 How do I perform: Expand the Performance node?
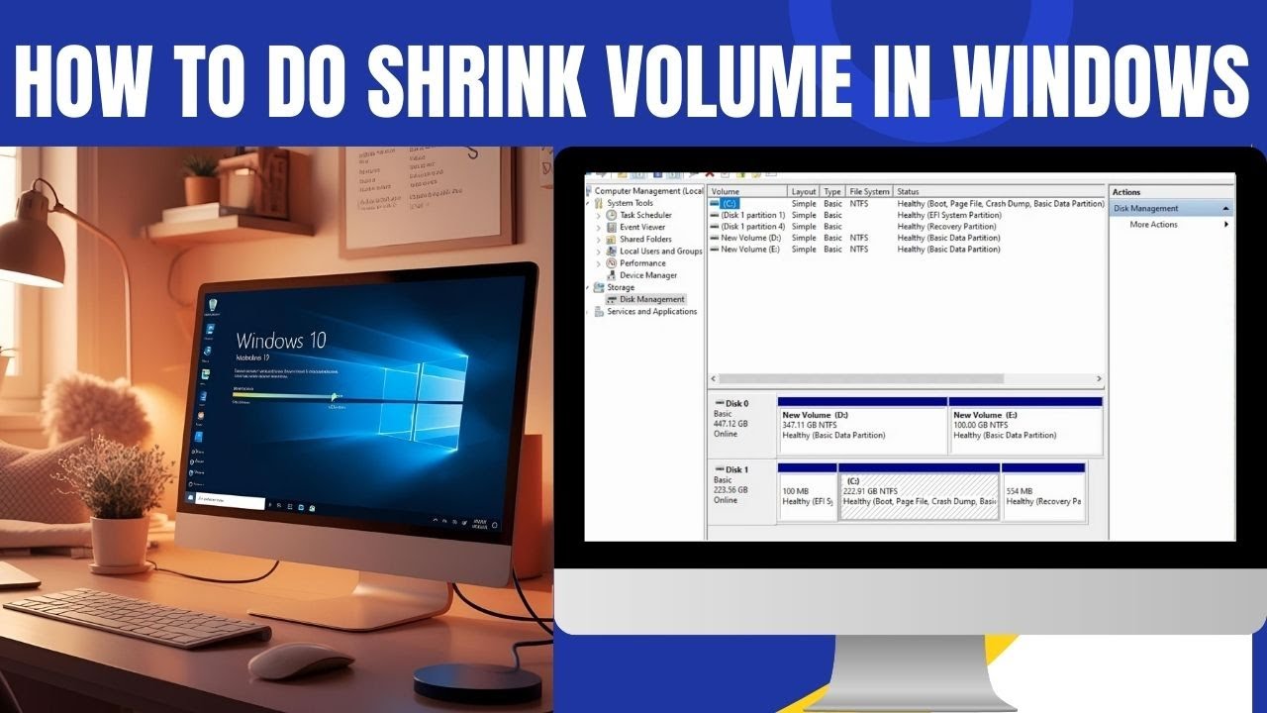point(599,263)
